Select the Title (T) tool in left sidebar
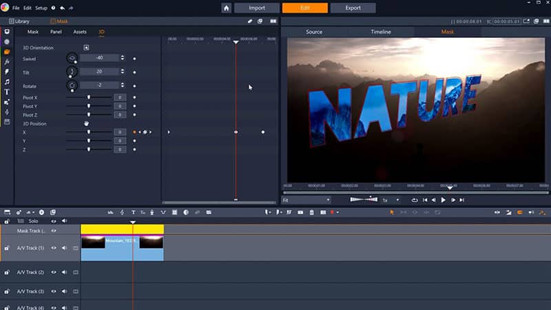 7,92
